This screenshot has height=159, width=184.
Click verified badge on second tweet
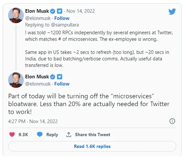pyautogui.click(x=53, y=77)
